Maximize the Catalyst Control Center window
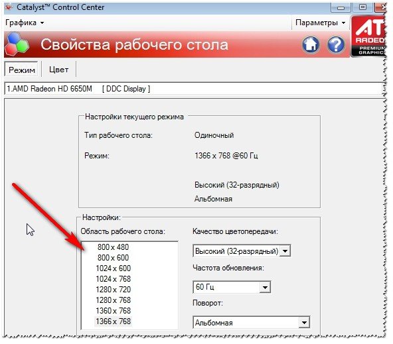The image size is (393, 344). click(x=362, y=7)
